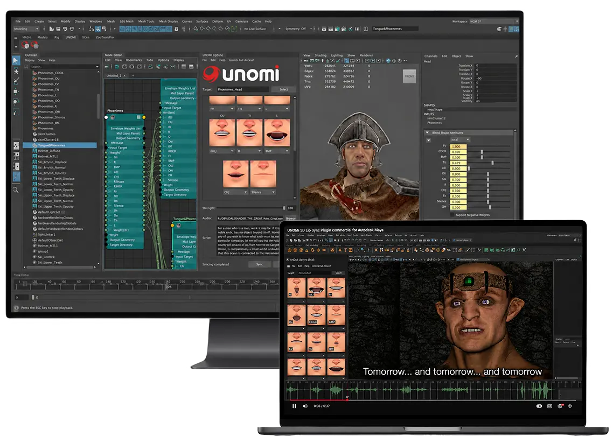Click the Select button next to Target field
The image size is (613, 436).
283,89
